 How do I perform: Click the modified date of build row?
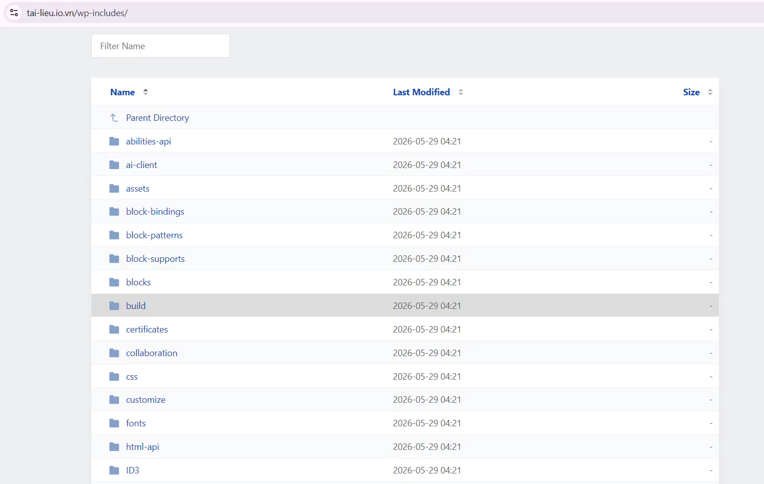tap(427, 306)
